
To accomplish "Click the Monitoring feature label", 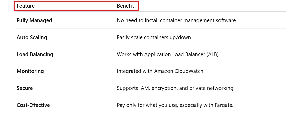I will (x=30, y=71).
